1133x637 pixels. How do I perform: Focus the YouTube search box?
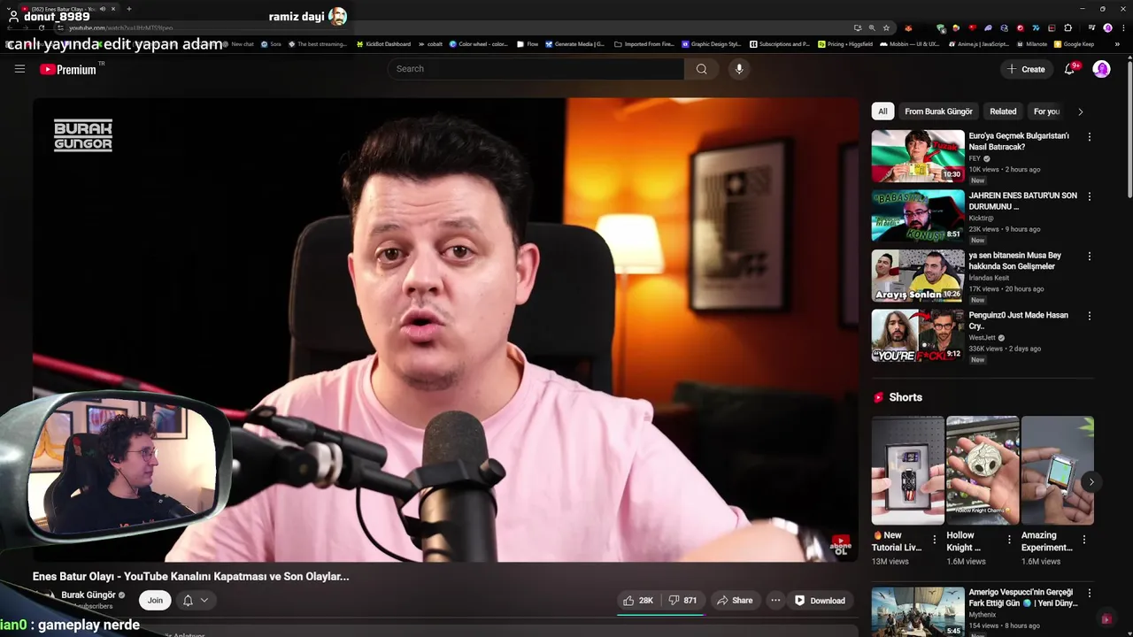point(536,69)
